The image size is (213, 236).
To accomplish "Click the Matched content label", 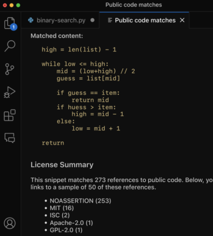I will pos(57,36).
